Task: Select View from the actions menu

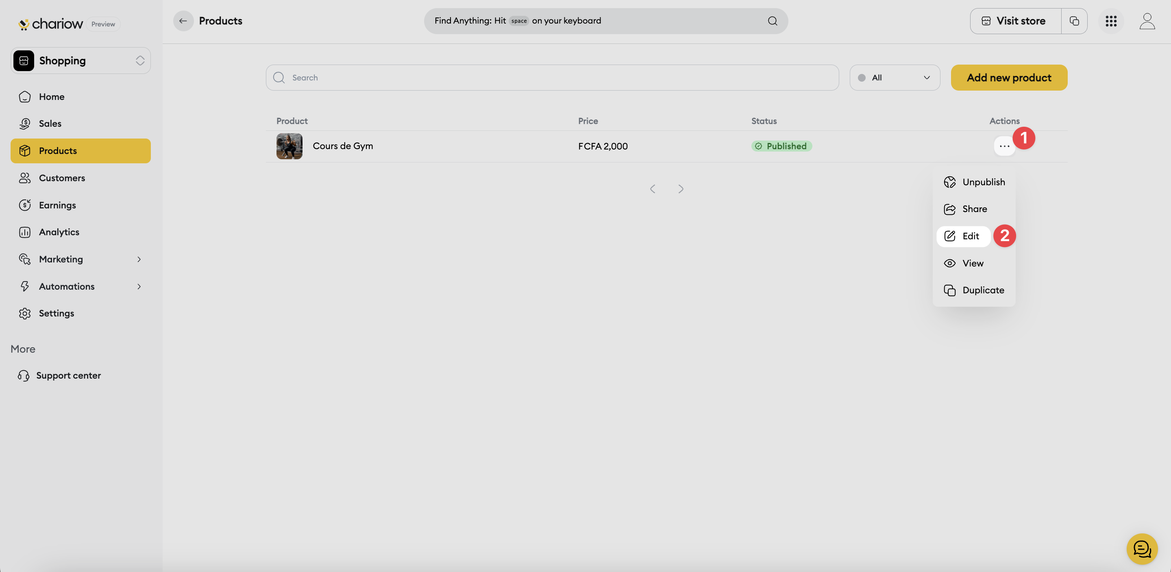Action: [974, 264]
